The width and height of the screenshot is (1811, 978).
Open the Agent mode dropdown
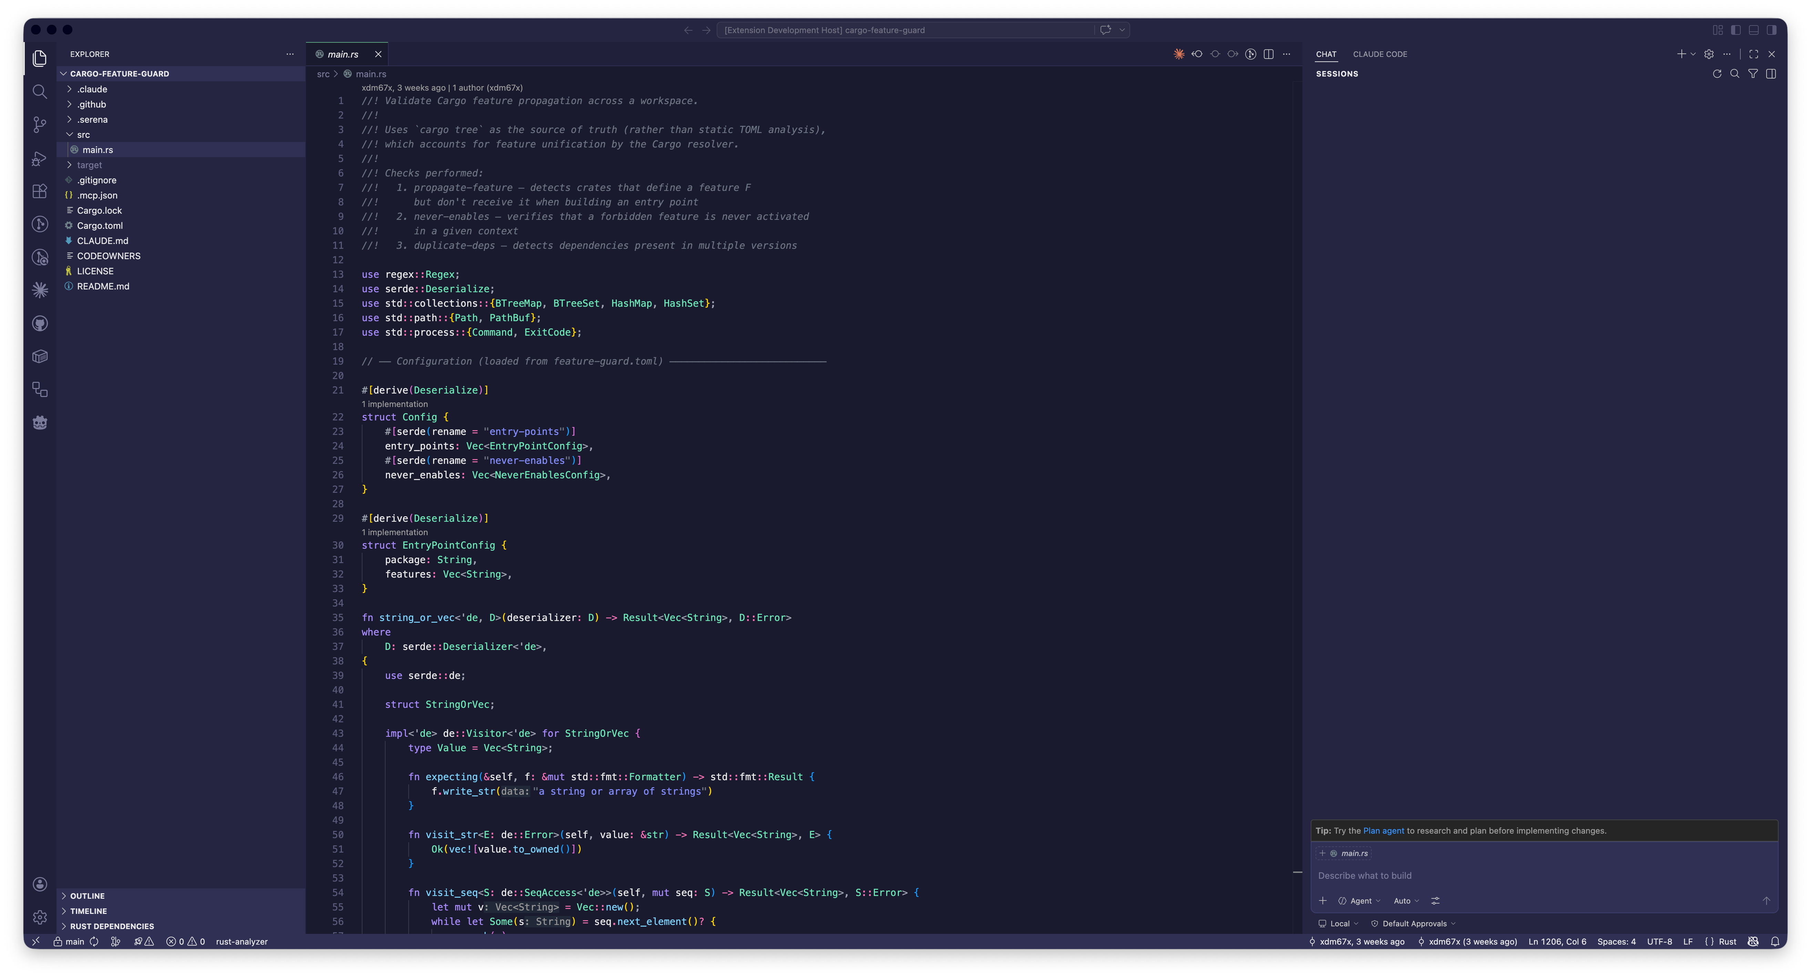(x=1360, y=901)
